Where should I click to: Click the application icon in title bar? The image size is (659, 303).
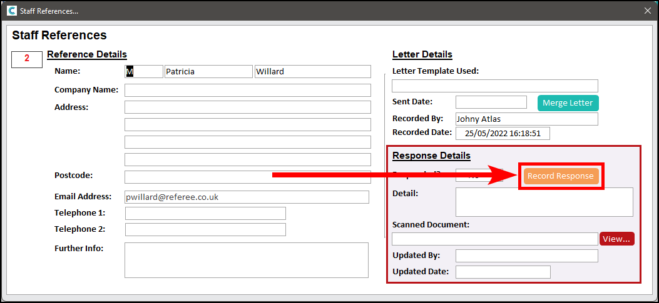pyautogui.click(x=11, y=11)
